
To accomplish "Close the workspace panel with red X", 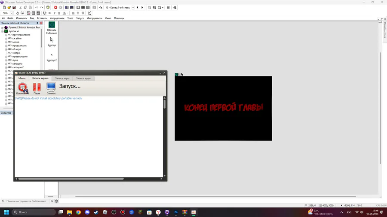I will tap(41, 23).
